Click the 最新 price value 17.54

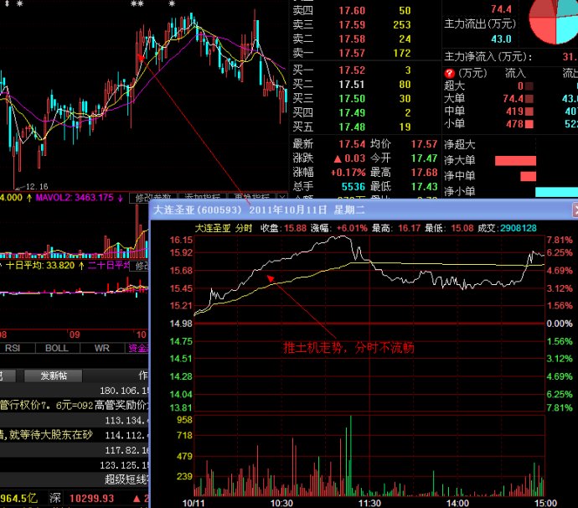pos(352,144)
